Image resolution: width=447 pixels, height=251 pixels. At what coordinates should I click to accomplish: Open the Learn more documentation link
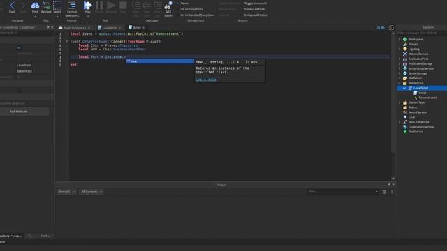click(x=206, y=79)
